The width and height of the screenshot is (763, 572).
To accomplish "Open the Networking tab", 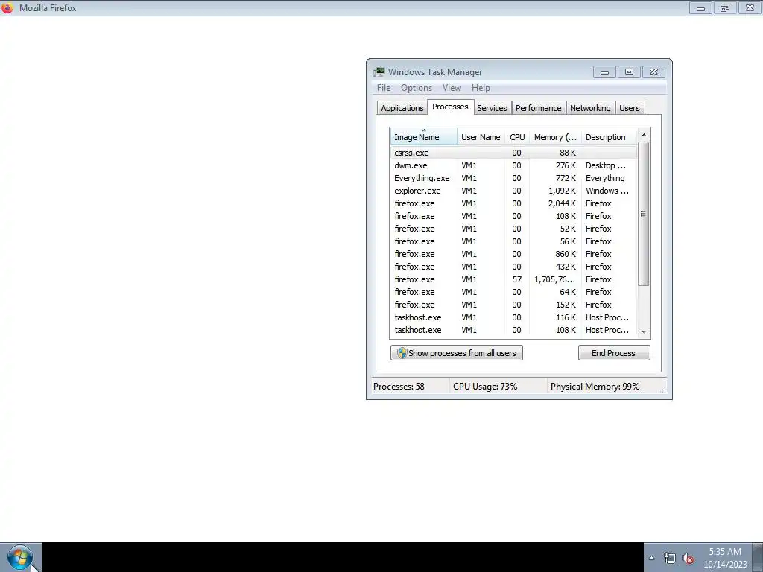I will [590, 108].
